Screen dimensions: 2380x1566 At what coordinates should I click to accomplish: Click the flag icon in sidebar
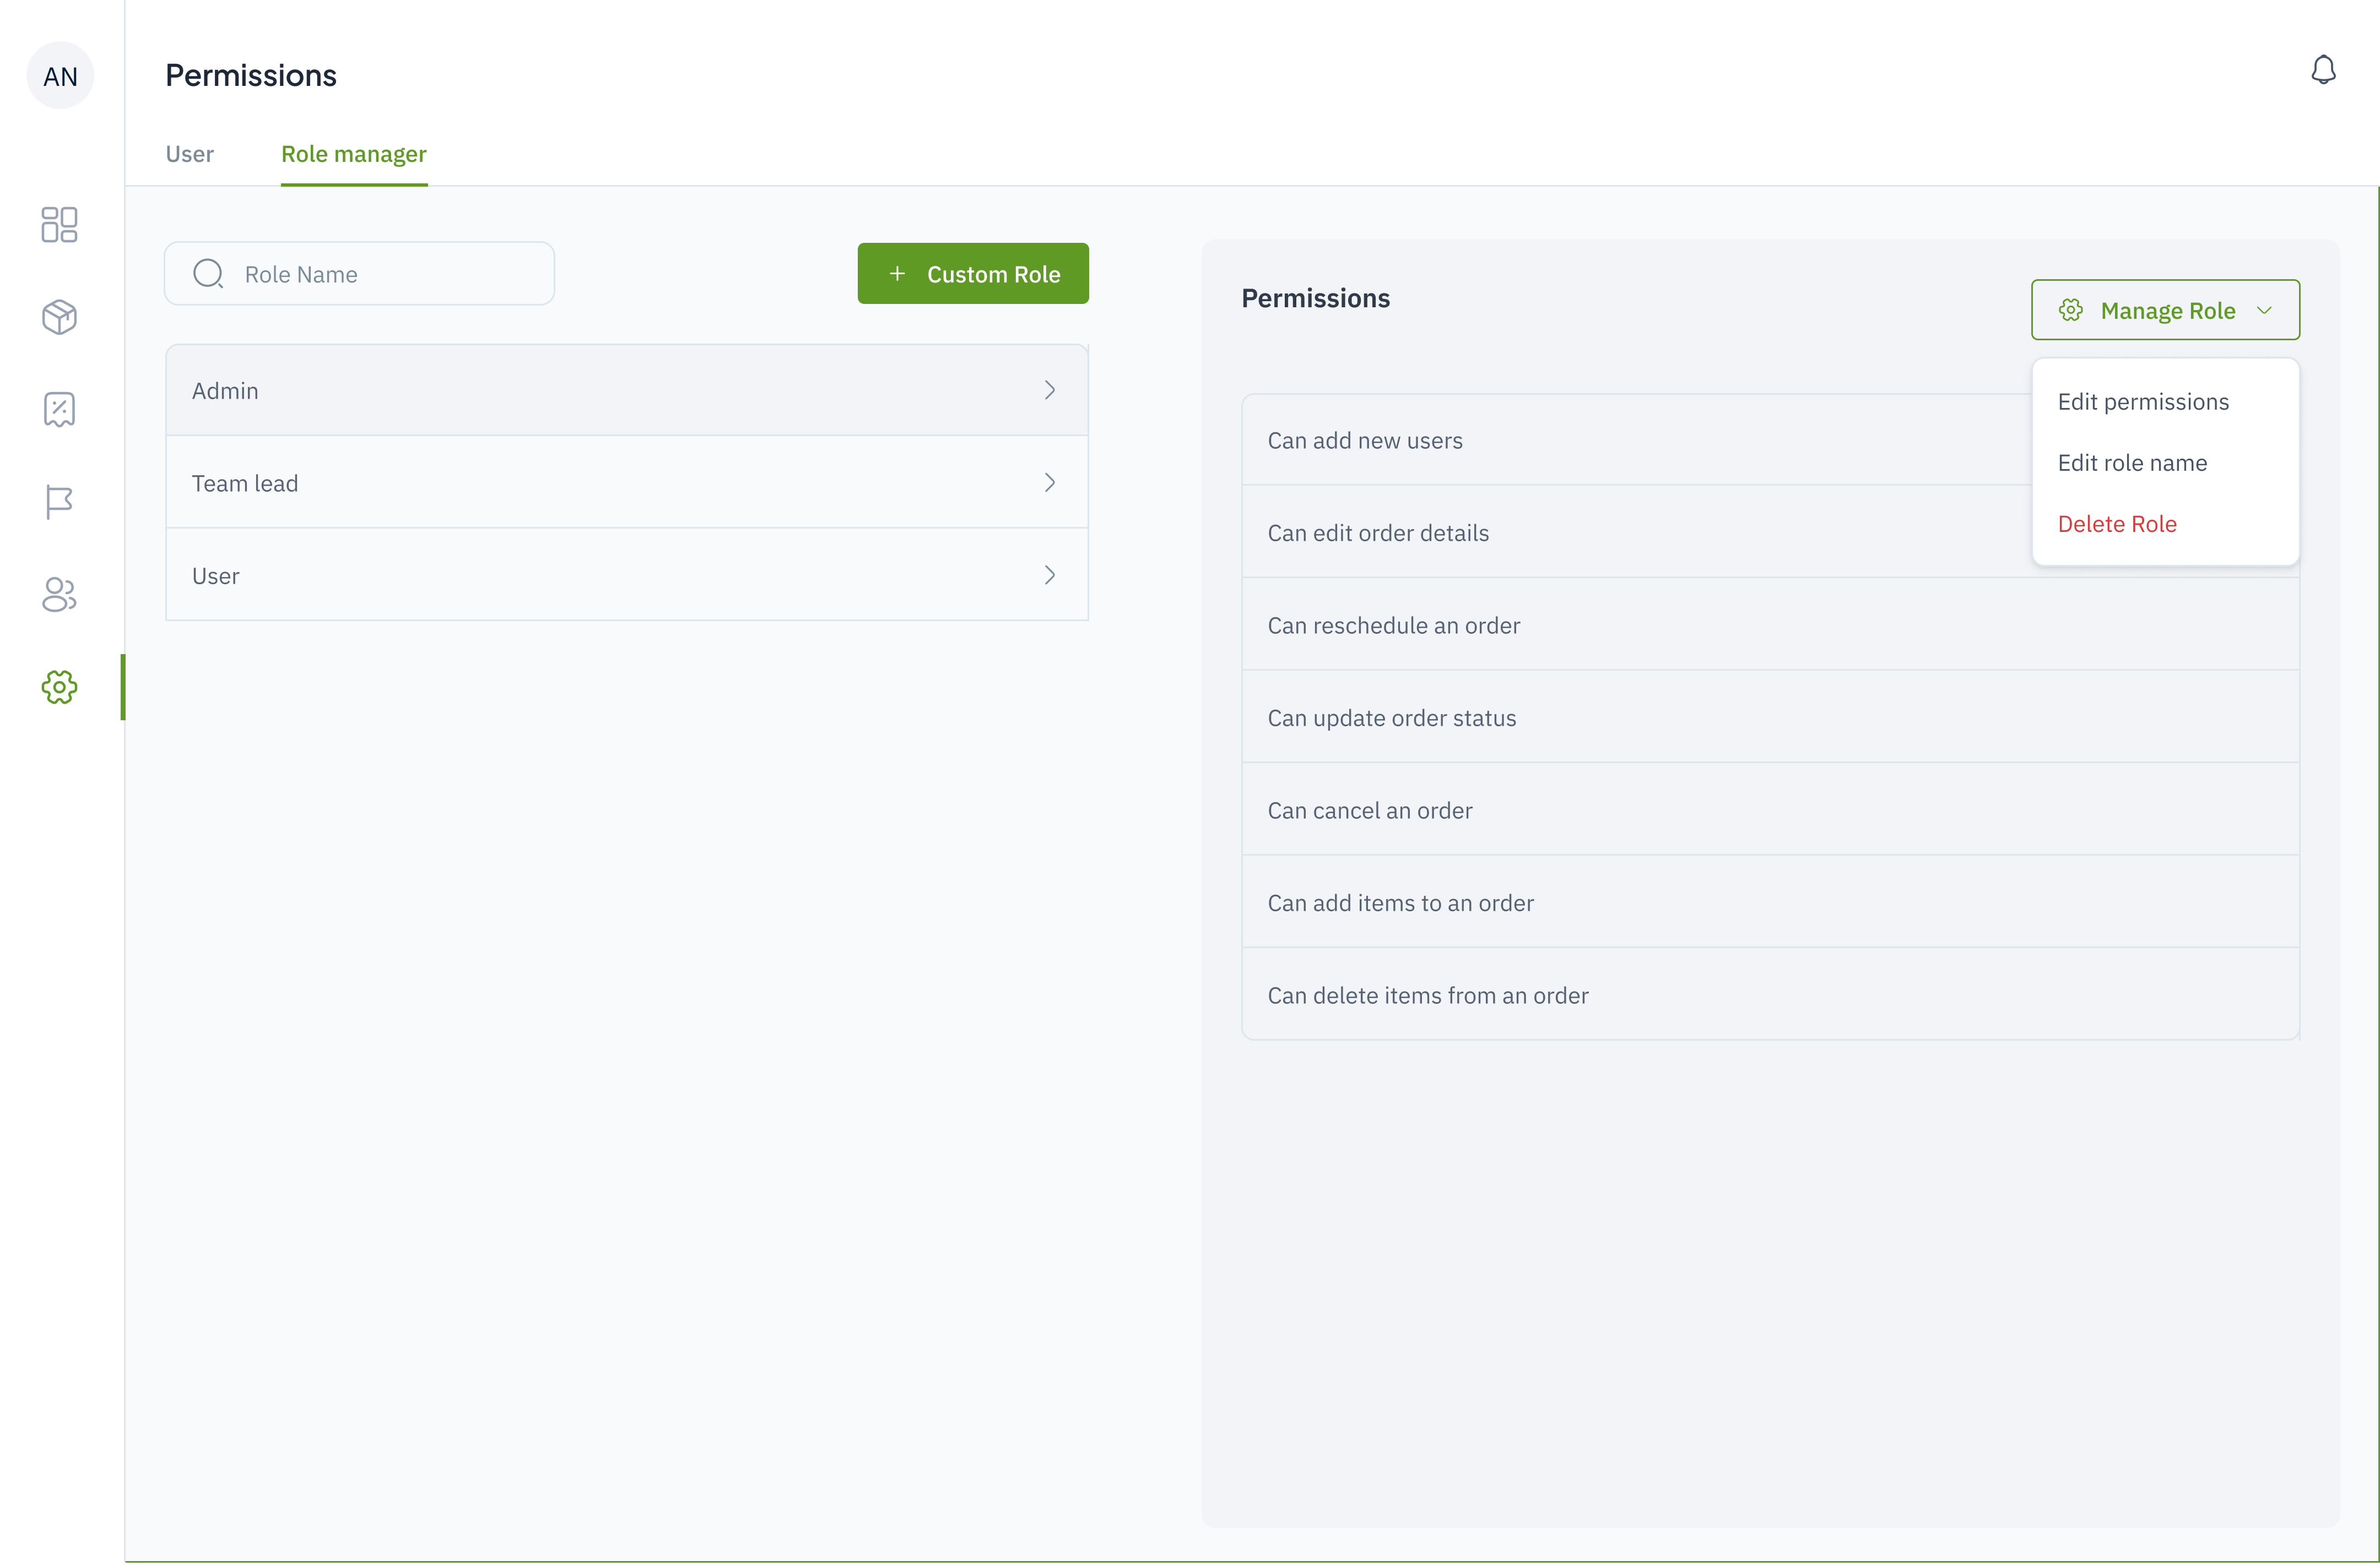[59, 502]
